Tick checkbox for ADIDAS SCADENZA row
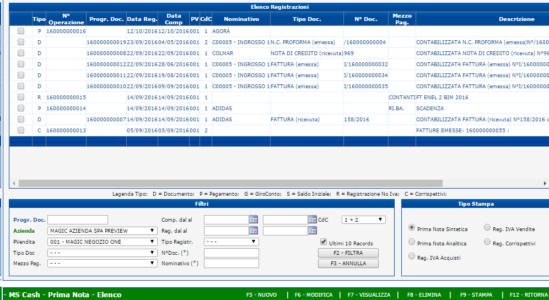549x300 pixels. (21, 108)
